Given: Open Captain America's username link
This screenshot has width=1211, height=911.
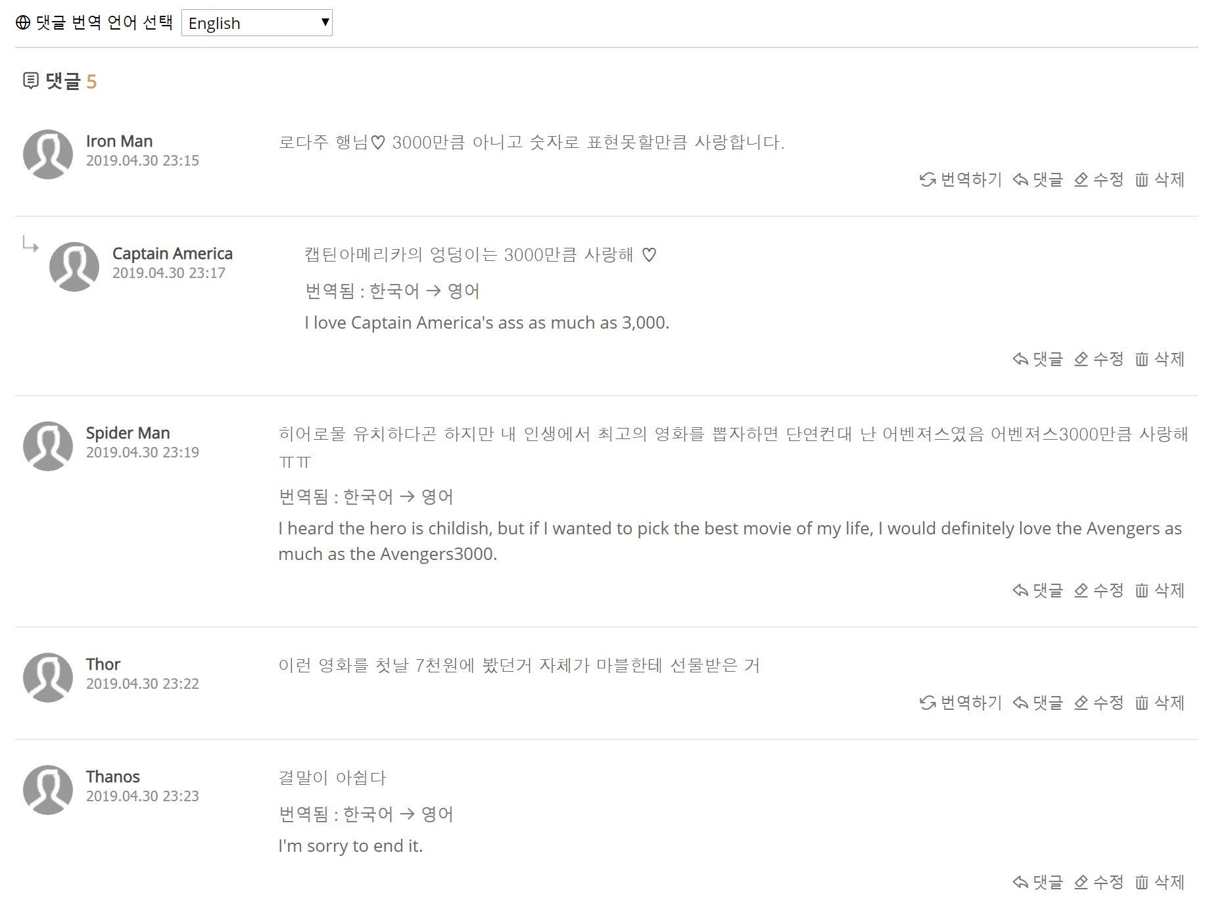Looking at the screenshot, I should [172, 254].
